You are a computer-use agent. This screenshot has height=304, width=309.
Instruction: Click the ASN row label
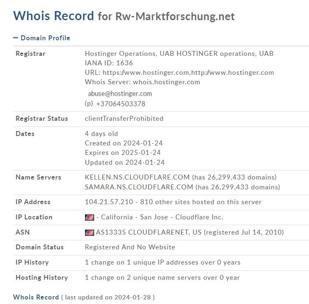(23, 232)
